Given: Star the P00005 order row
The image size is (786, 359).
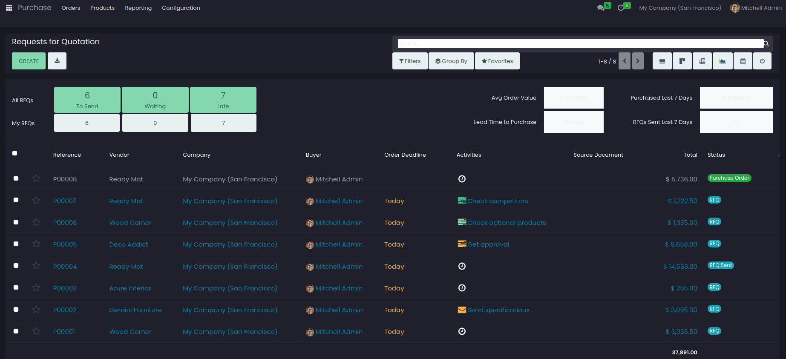Looking at the screenshot, I should (x=36, y=244).
